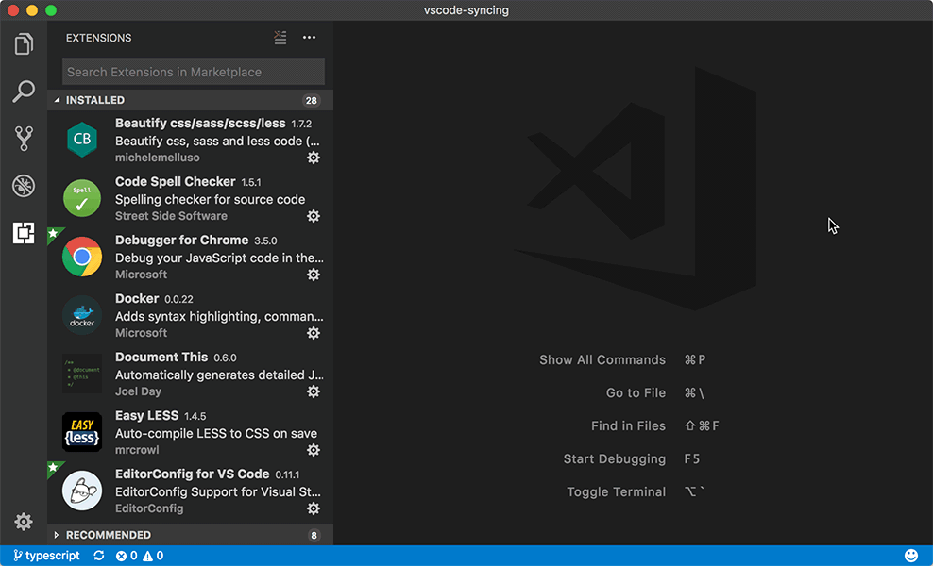933x566 pixels.
Task: Click the EXTENSIONS panel title
Action: pyautogui.click(x=99, y=38)
